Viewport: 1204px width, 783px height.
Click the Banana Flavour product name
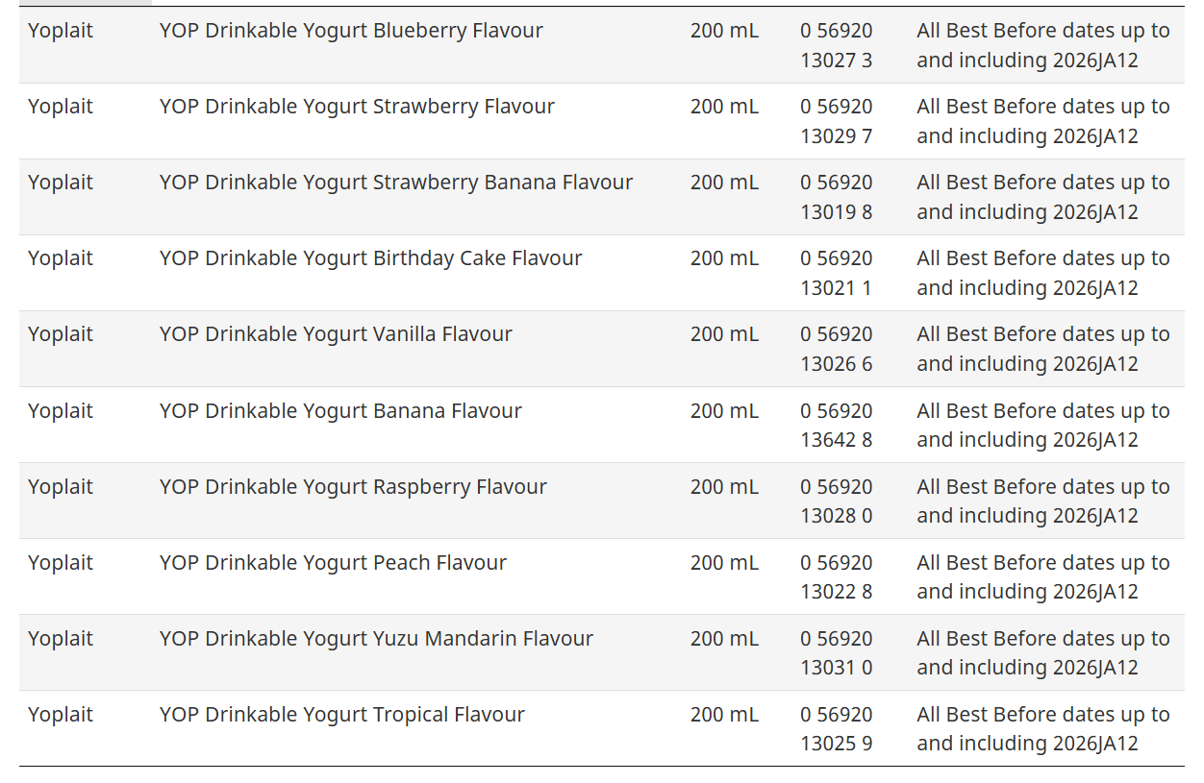coord(340,411)
